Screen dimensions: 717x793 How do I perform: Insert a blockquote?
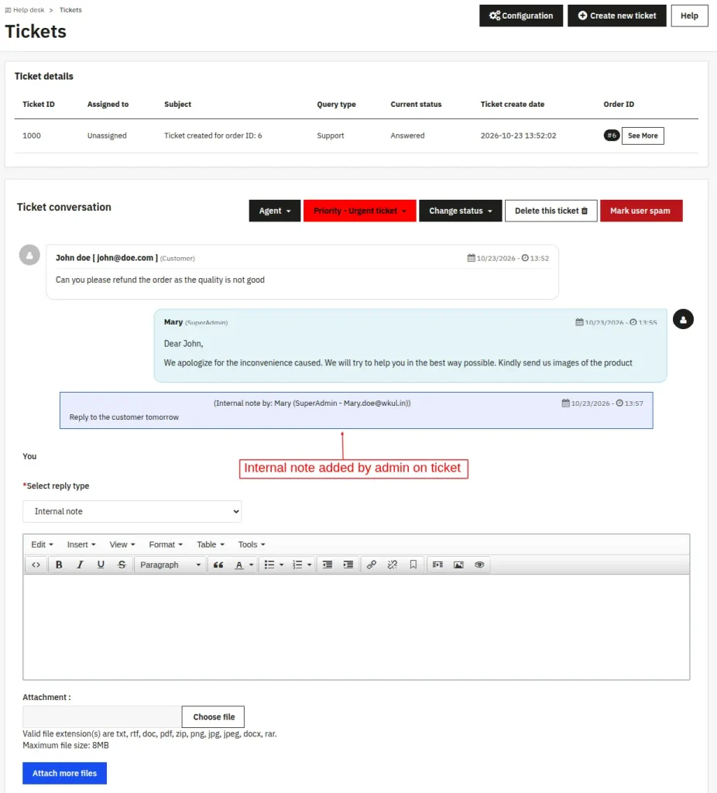point(218,565)
